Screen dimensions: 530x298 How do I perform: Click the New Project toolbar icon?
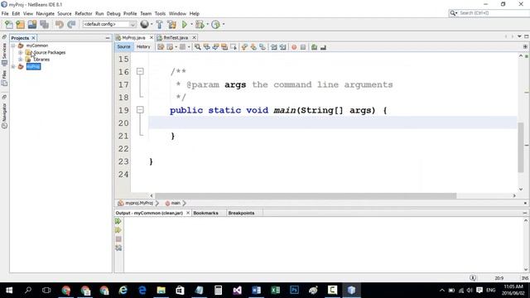20,24
